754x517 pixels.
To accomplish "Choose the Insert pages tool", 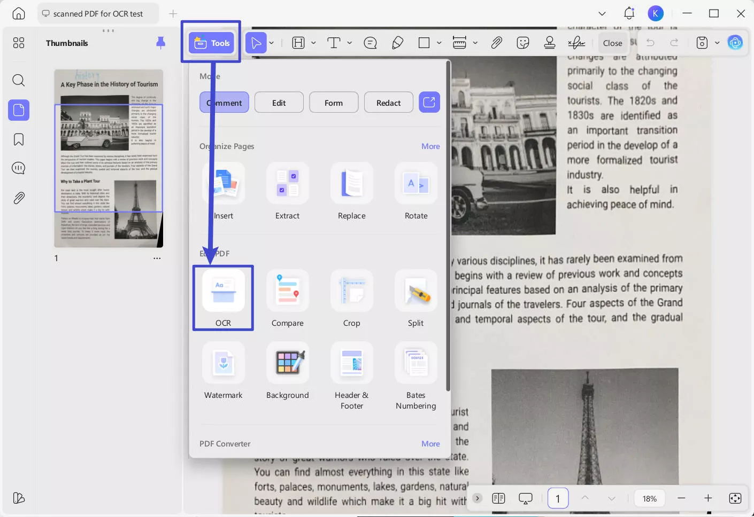I will (x=224, y=191).
